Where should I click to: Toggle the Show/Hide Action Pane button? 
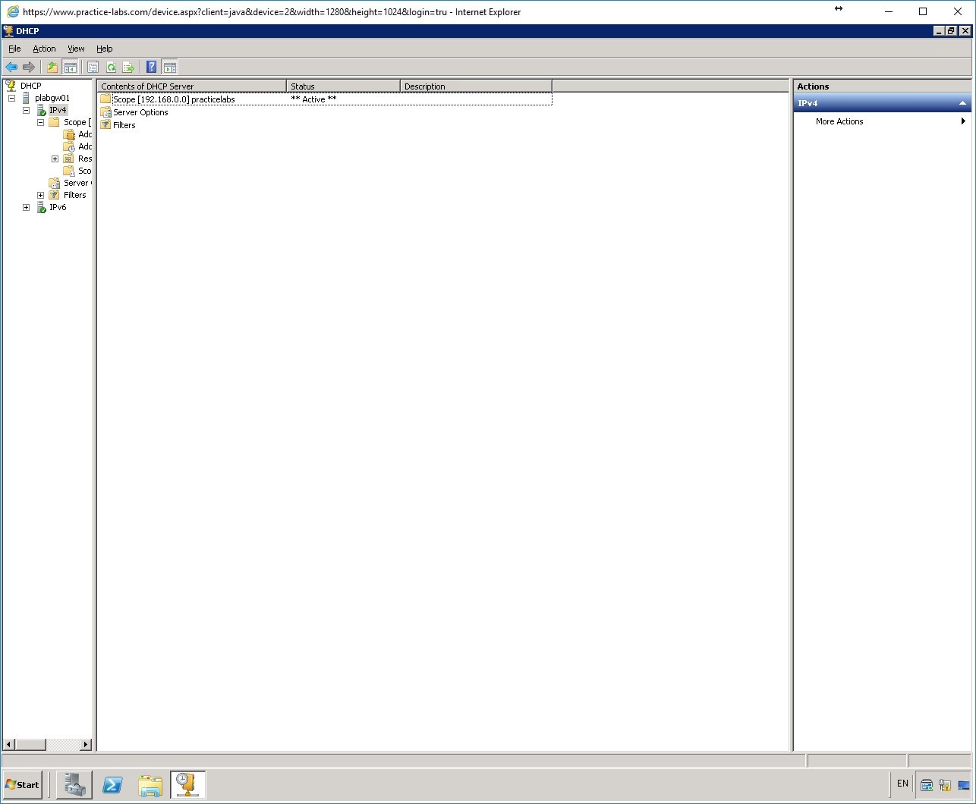pyautogui.click(x=169, y=67)
